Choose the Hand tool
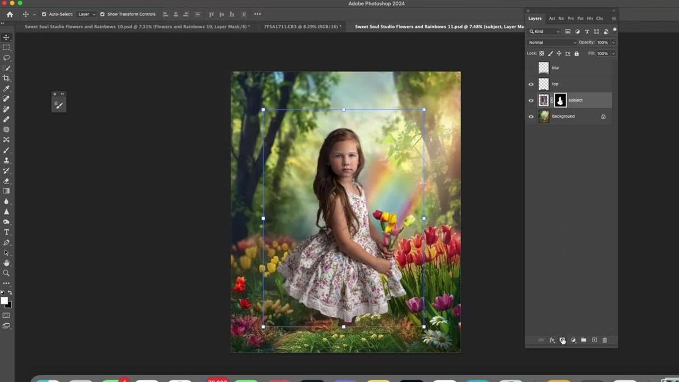The width and height of the screenshot is (679, 382). pyautogui.click(x=6, y=263)
